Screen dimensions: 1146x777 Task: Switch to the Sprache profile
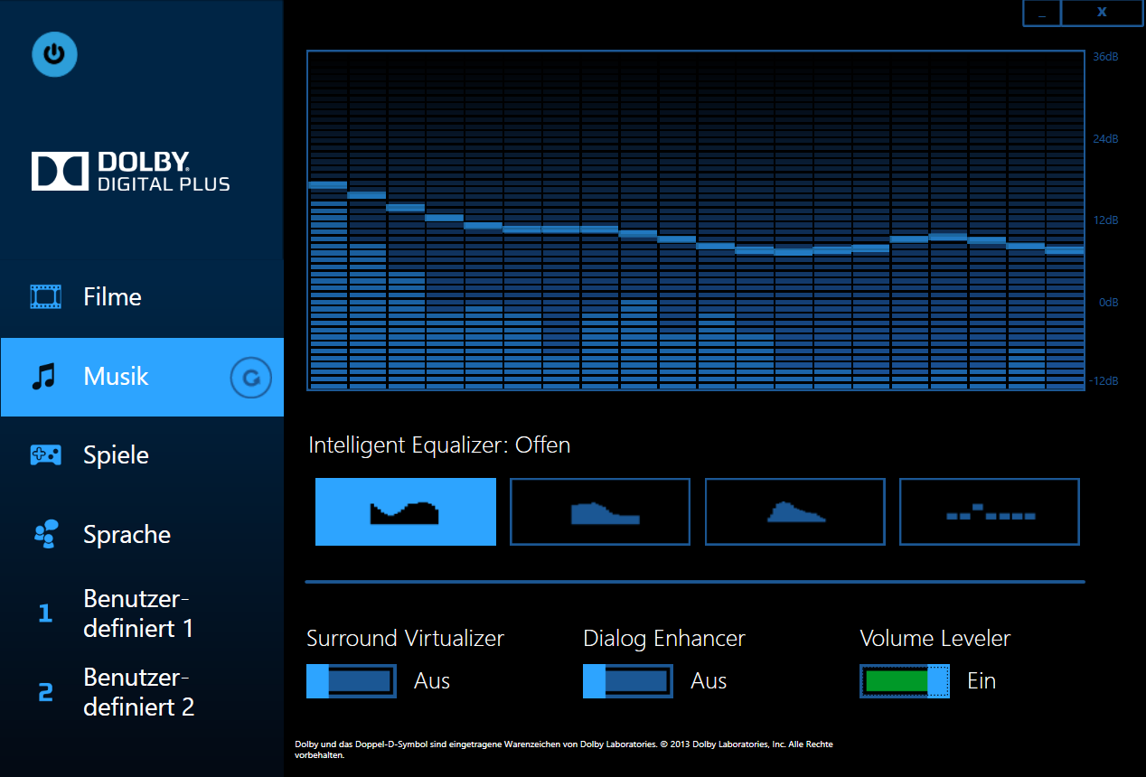[x=142, y=534]
